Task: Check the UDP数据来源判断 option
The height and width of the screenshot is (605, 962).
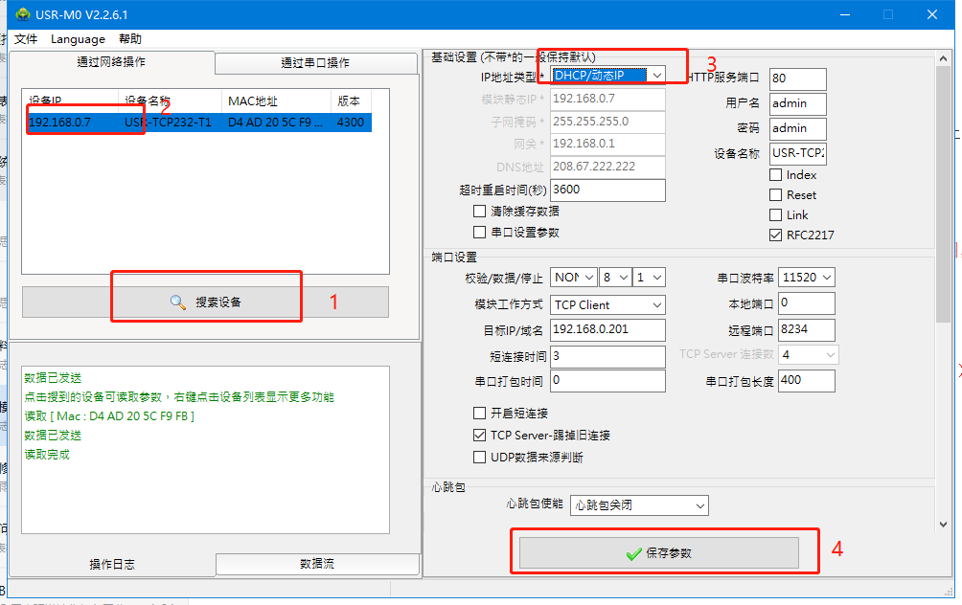Action: (480, 458)
